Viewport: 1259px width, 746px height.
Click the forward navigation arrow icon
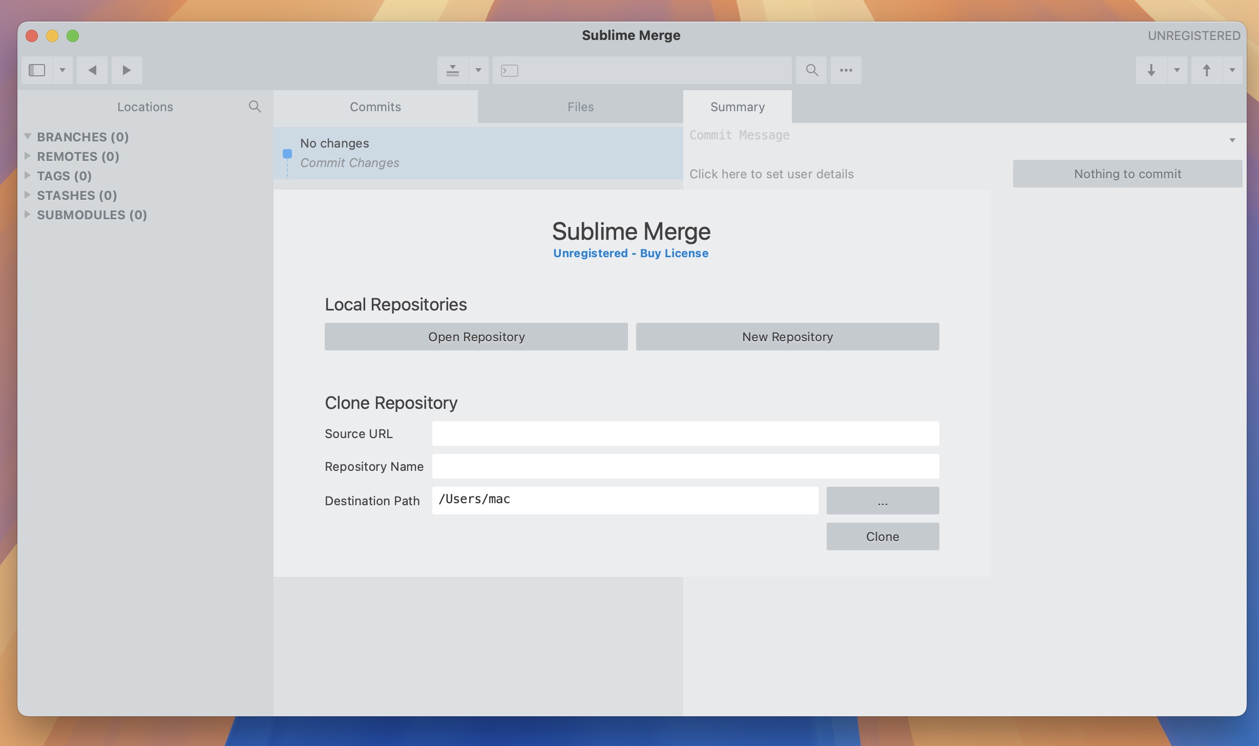coord(126,69)
